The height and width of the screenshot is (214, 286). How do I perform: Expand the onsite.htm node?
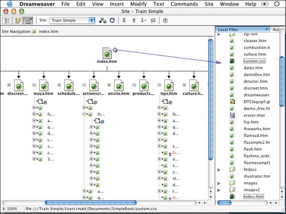coord(109,85)
